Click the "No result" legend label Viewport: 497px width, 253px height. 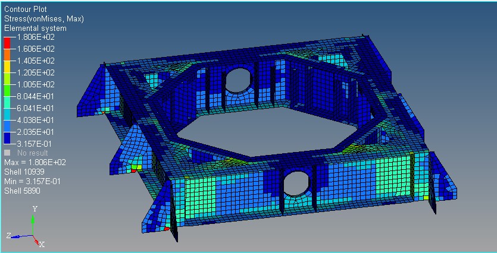33,153
